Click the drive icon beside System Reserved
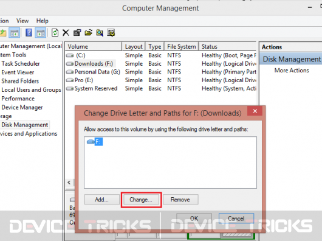The image size is (322, 241). pos(70,88)
